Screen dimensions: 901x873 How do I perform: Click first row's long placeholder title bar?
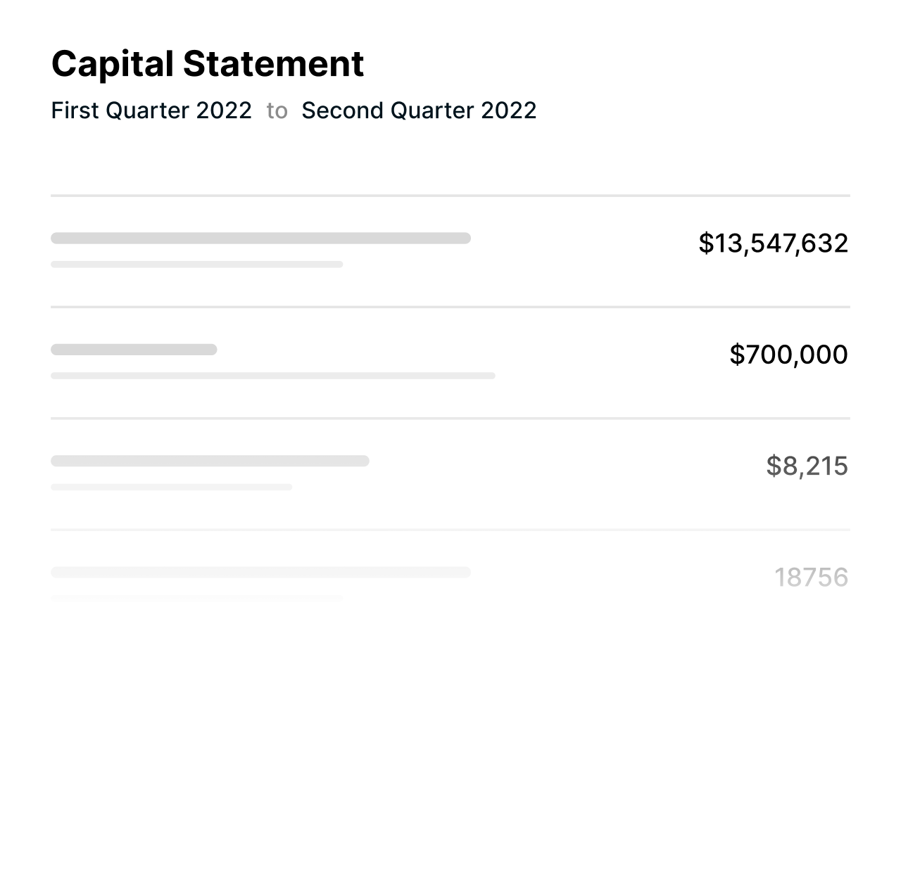coord(260,238)
